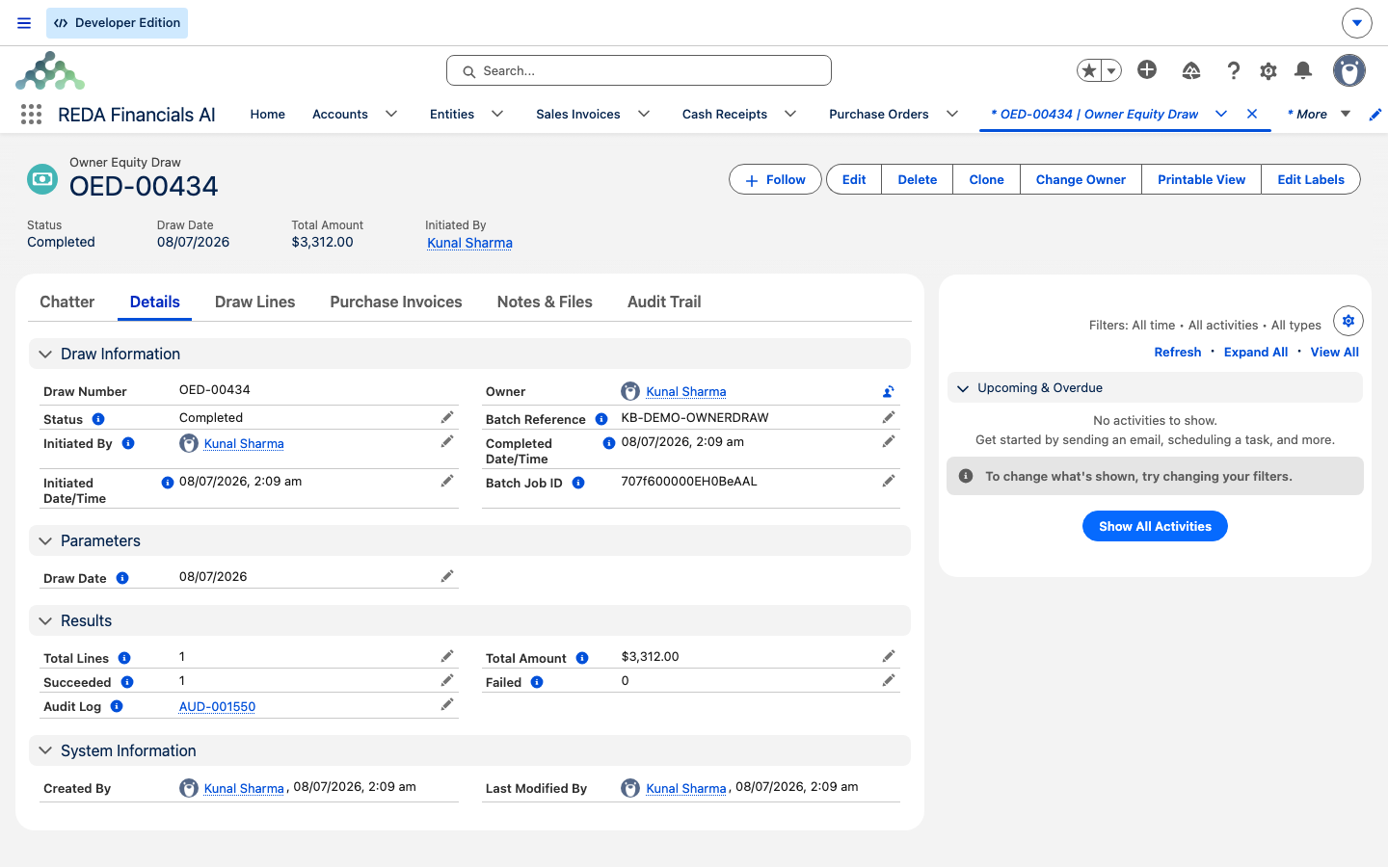Image resolution: width=1388 pixels, height=867 pixels.
Task: Collapse the Draw Information section
Action: click(45, 355)
